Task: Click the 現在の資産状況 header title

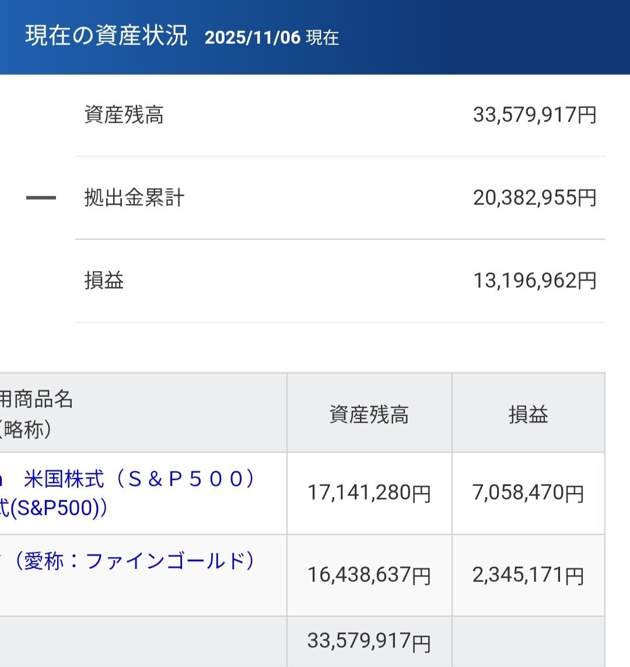Action: 106,36
